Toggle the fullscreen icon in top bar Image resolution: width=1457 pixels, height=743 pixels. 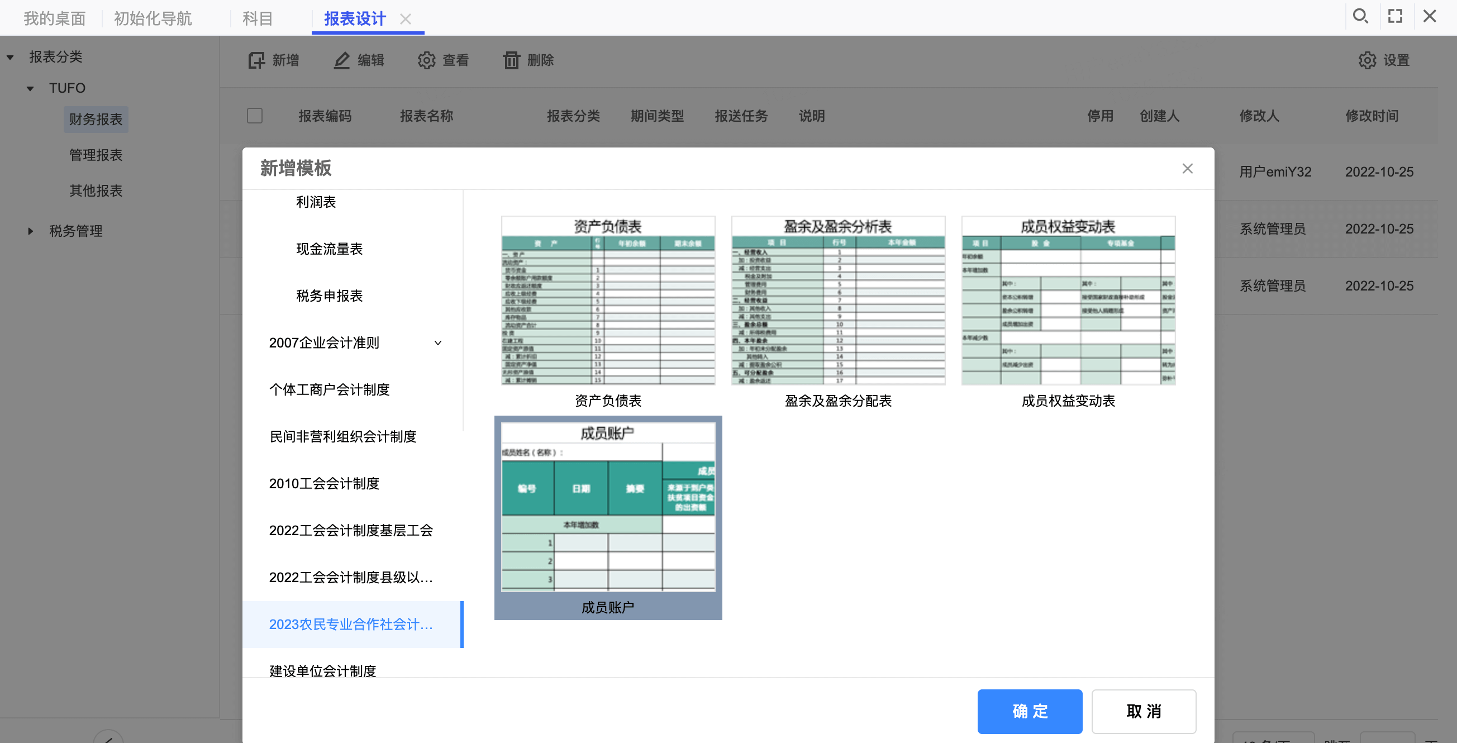[1395, 16]
